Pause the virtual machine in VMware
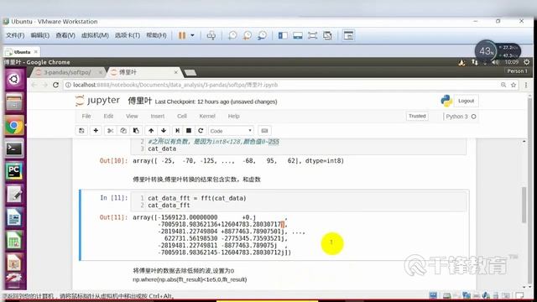Screen dimensions: 537x302 tap(182, 35)
